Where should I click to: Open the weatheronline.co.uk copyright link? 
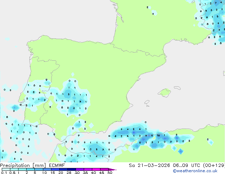coord(195,171)
